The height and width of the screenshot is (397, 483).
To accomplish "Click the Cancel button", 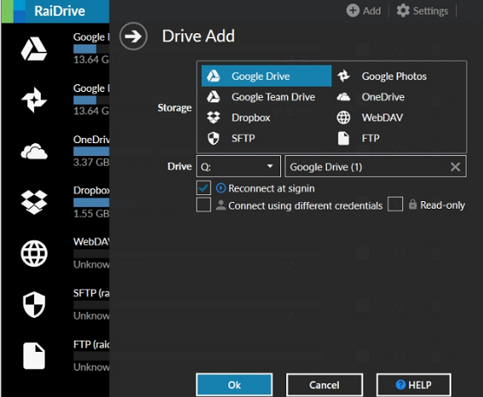I will click(x=325, y=385).
